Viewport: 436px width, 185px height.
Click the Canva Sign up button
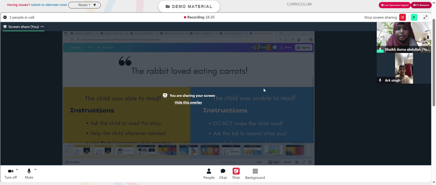pos(303,48)
